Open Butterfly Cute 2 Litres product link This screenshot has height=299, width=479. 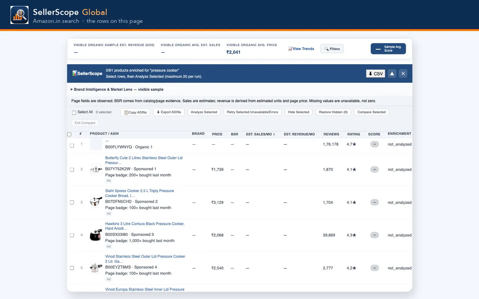tap(144, 160)
